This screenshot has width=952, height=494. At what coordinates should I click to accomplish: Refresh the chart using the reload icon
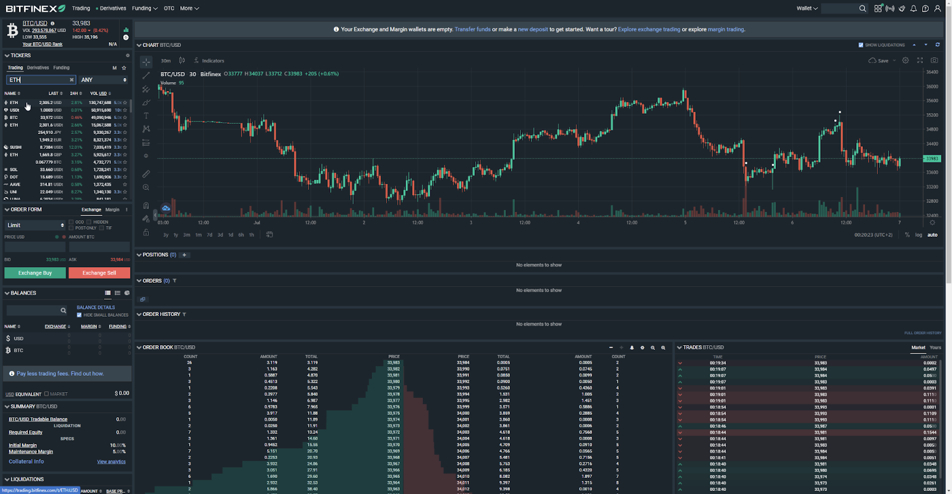pos(938,45)
